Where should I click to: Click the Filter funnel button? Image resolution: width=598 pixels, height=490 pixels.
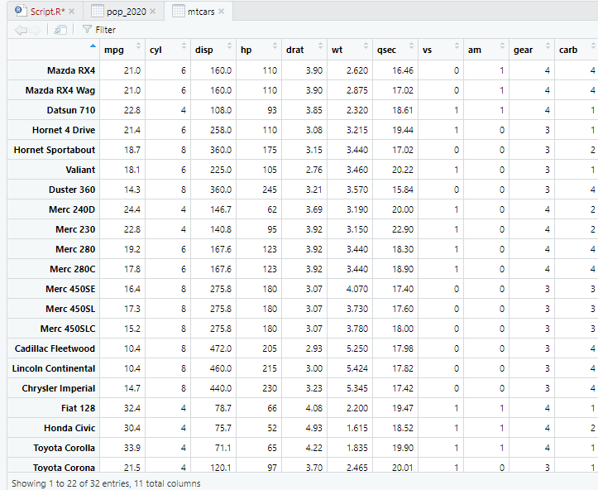98,30
